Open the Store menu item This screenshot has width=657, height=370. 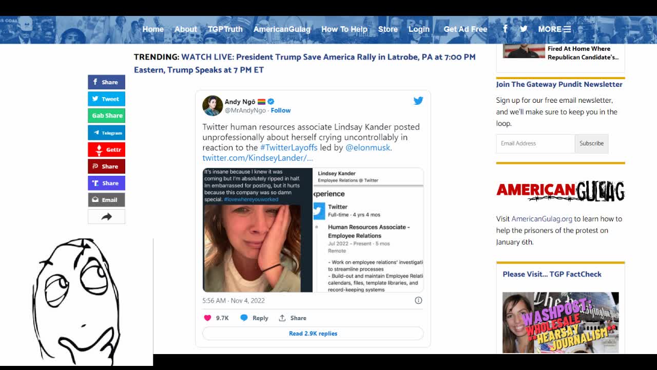[x=388, y=29]
